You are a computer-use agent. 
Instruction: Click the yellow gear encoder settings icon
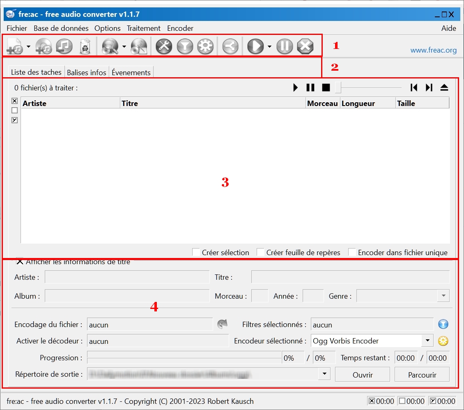coord(443,341)
